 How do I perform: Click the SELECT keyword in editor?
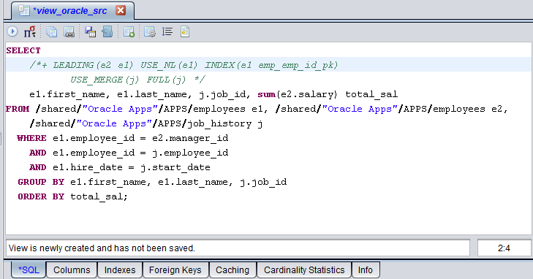tap(23, 50)
